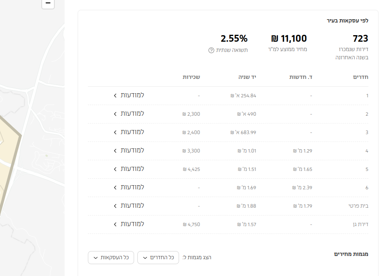Click the 723 apartments sold figure
Screen dimensions: 390x276
click(360, 39)
